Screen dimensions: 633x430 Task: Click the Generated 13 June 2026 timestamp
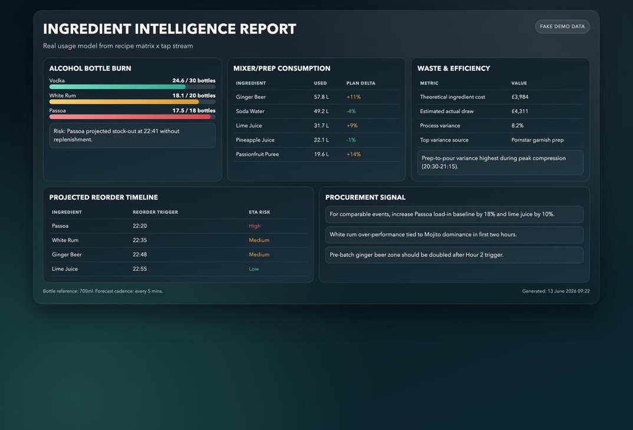[556, 291]
